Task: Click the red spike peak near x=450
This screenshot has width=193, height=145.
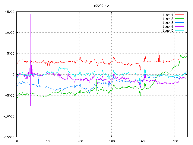Action: pos(159,48)
